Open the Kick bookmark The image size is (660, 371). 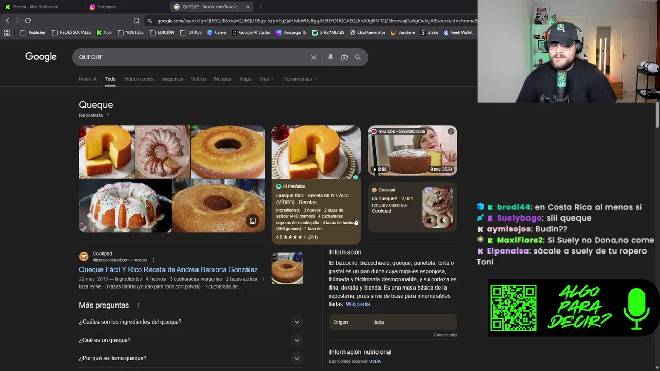point(104,32)
